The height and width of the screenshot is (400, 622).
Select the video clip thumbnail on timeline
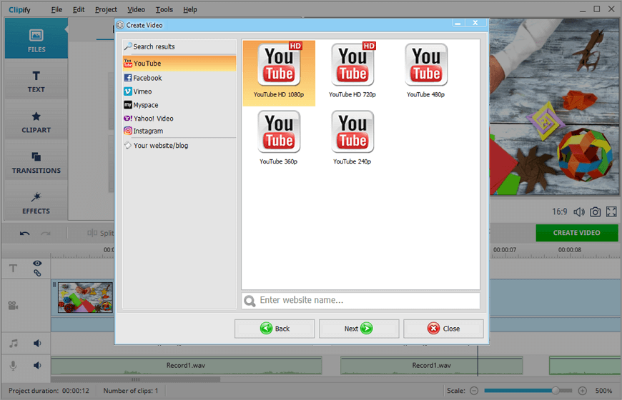(85, 298)
